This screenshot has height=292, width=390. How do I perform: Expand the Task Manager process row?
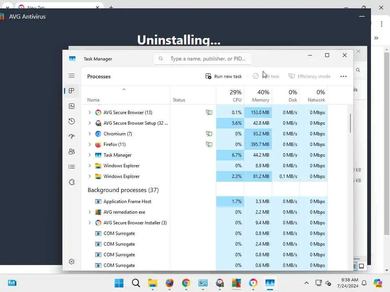tap(90, 155)
